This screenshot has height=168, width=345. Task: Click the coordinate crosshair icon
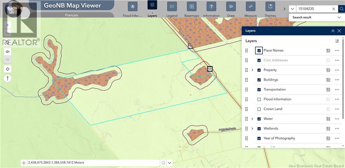[x=24, y=163]
